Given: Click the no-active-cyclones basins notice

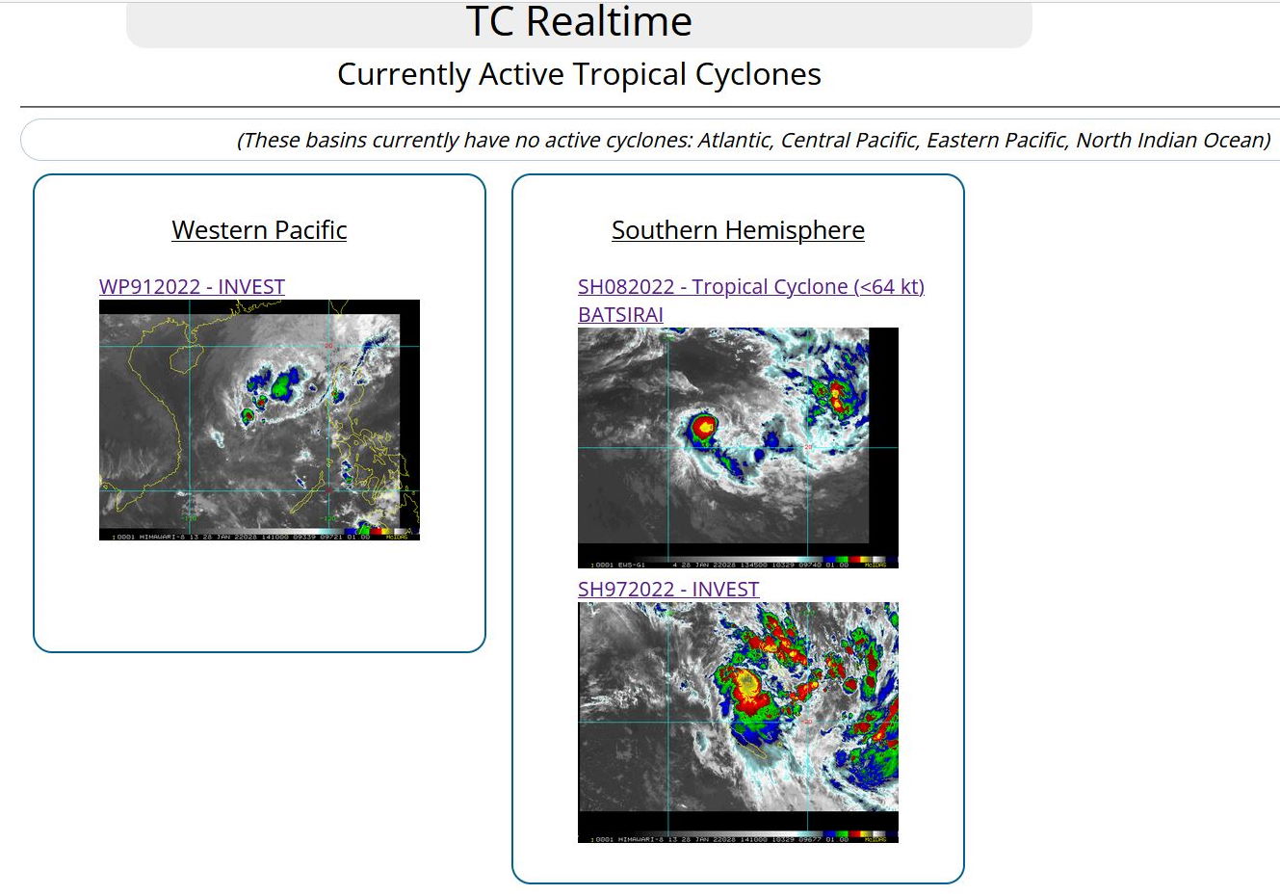Looking at the screenshot, I should [x=753, y=140].
